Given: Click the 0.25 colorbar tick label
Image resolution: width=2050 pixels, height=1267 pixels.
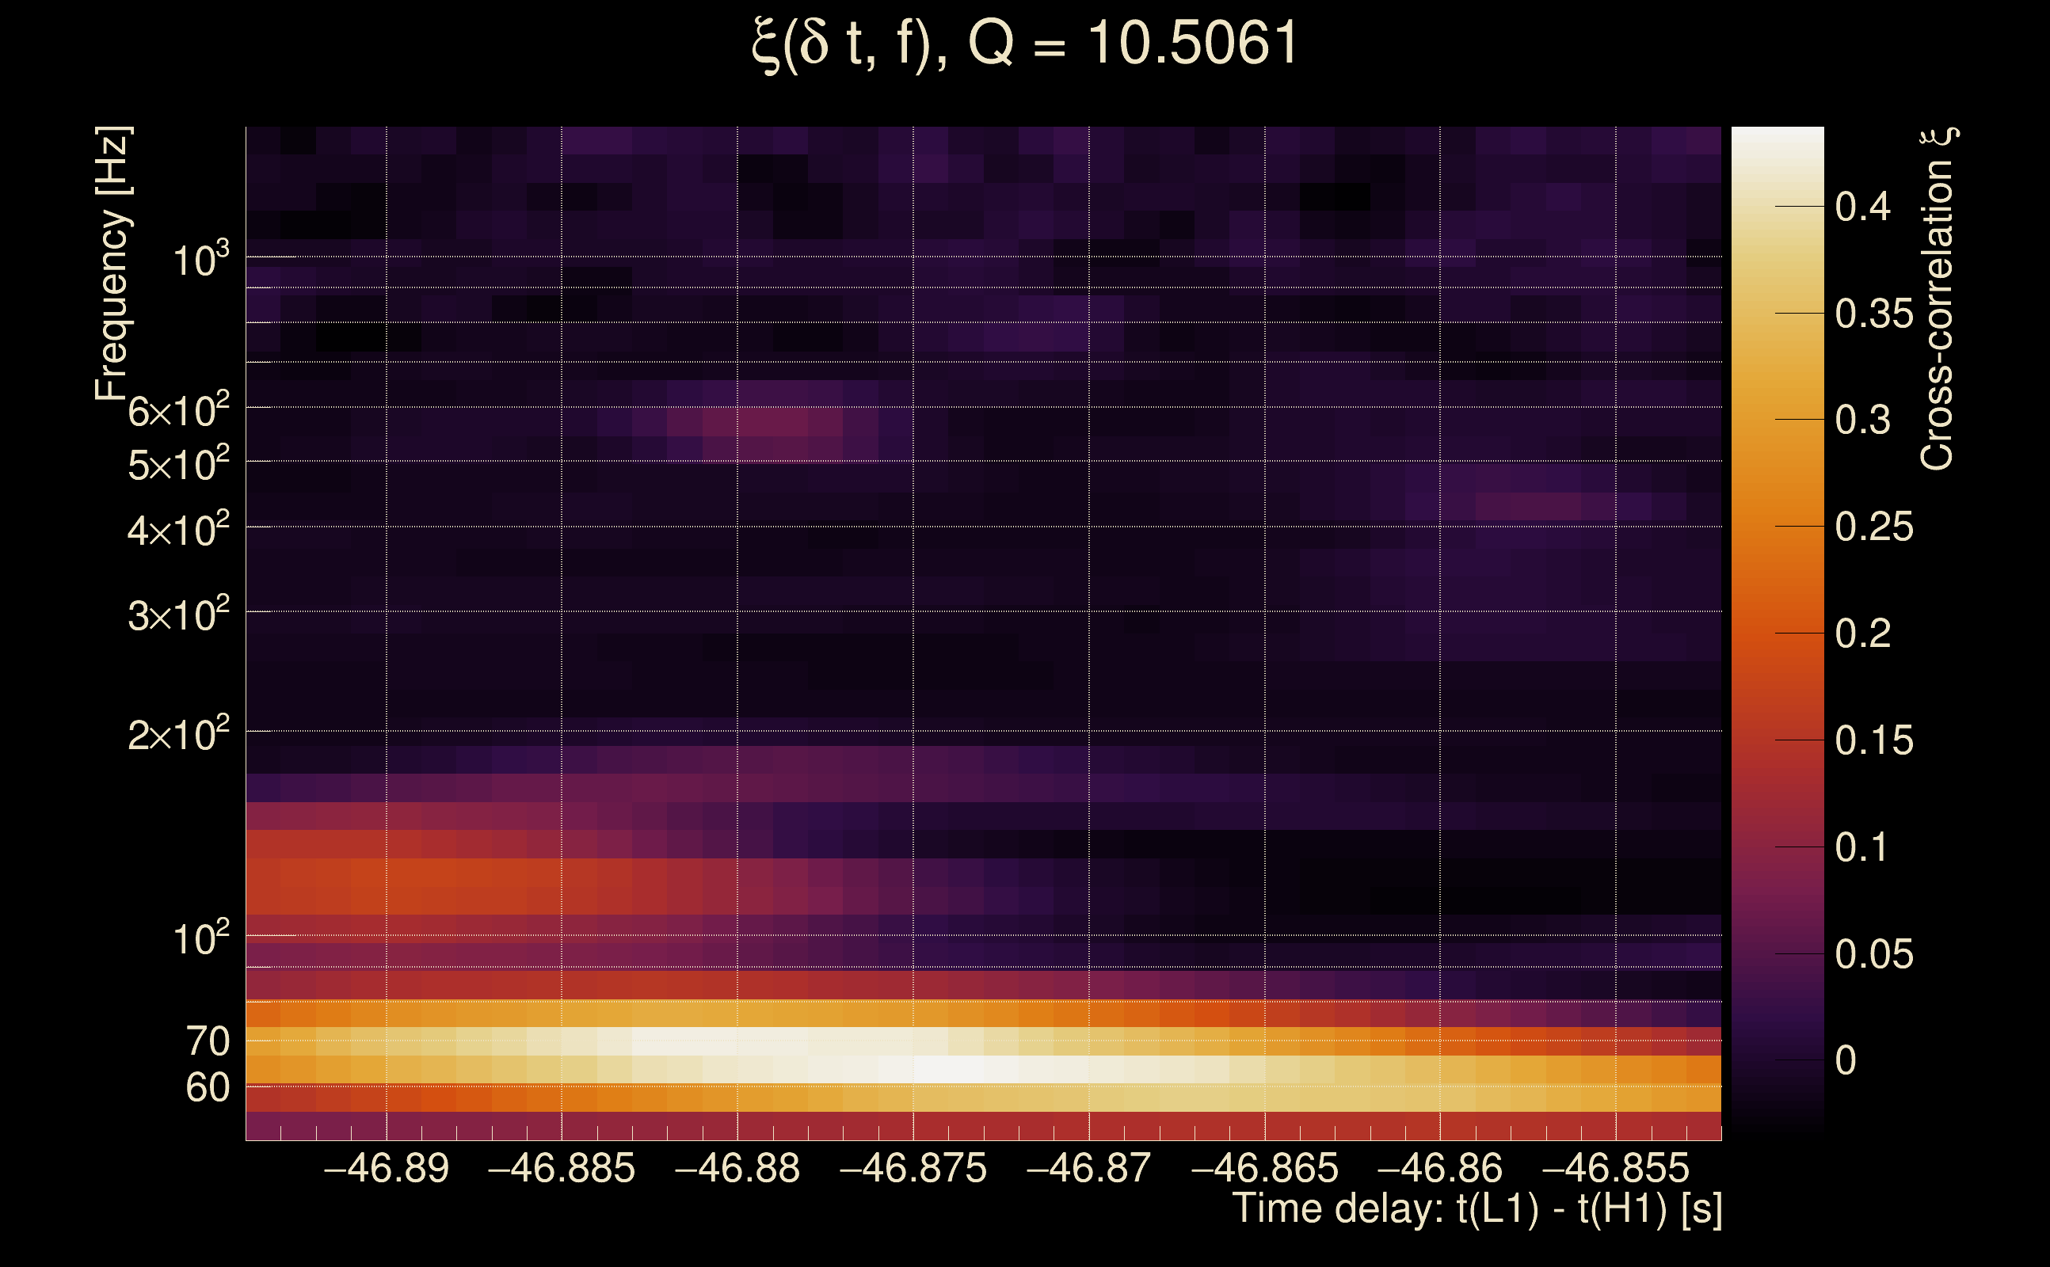Looking at the screenshot, I should tap(1874, 527).
